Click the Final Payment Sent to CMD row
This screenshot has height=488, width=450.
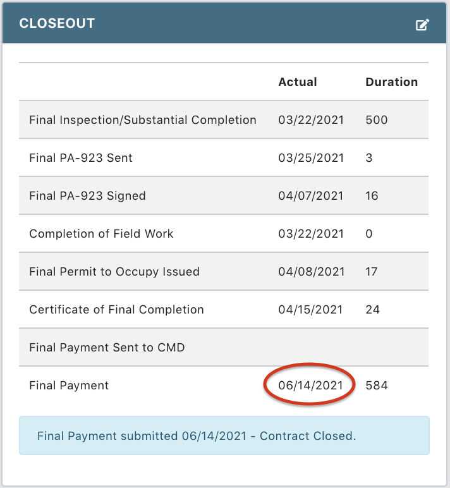(224, 347)
